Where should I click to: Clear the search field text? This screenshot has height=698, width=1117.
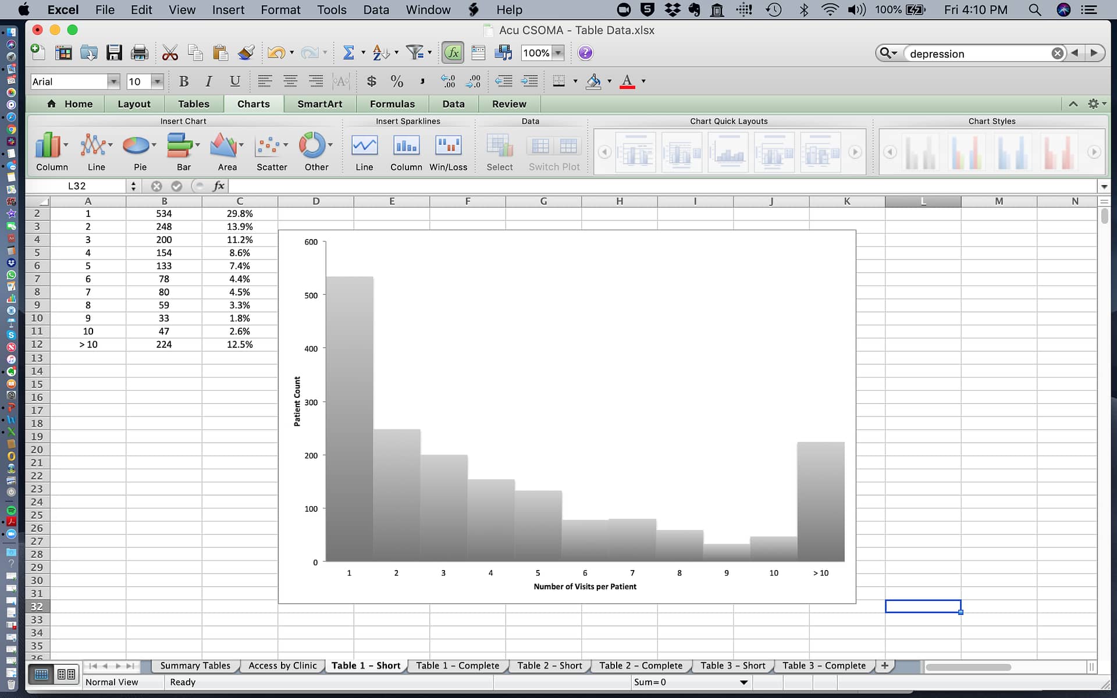(1058, 54)
